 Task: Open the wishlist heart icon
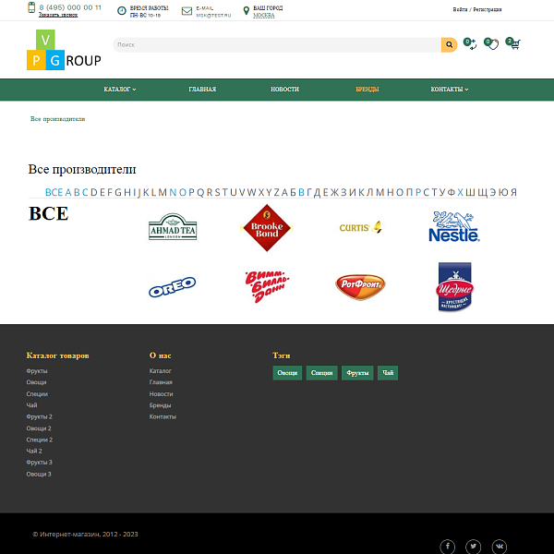click(492, 43)
